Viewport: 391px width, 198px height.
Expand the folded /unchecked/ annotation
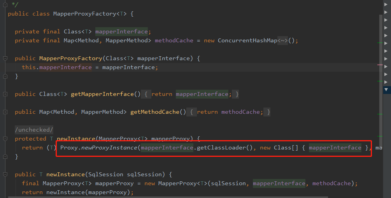point(34,130)
